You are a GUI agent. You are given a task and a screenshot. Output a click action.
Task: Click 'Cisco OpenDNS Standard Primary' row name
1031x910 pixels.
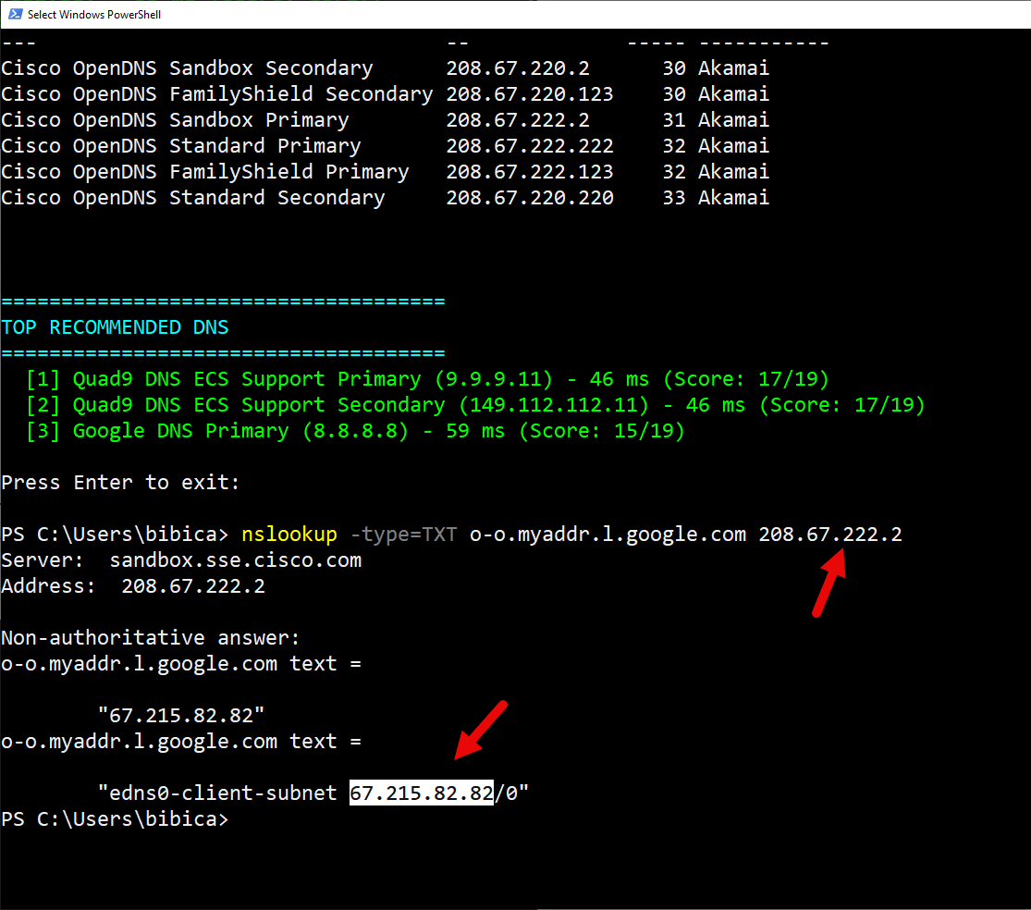[x=181, y=146]
